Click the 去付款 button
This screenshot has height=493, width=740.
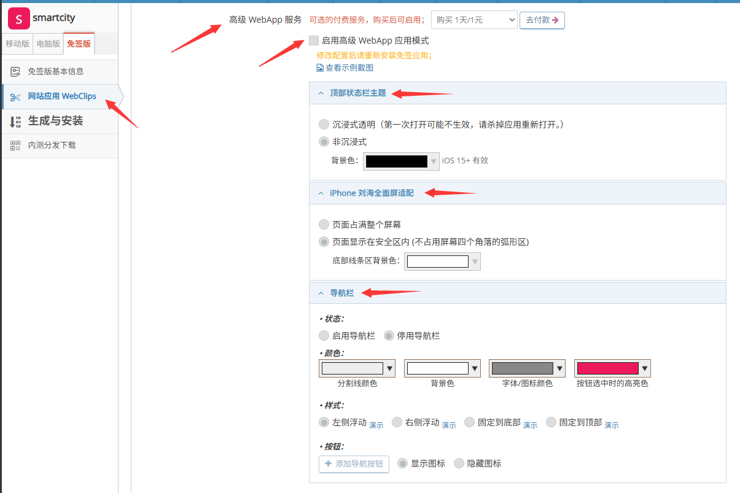(542, 20)
